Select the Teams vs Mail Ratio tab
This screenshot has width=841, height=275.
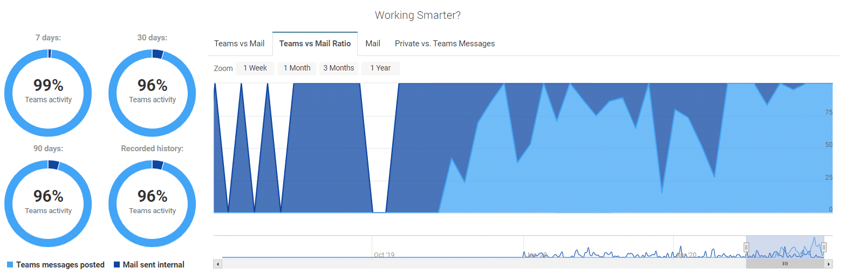pos(315,44)
